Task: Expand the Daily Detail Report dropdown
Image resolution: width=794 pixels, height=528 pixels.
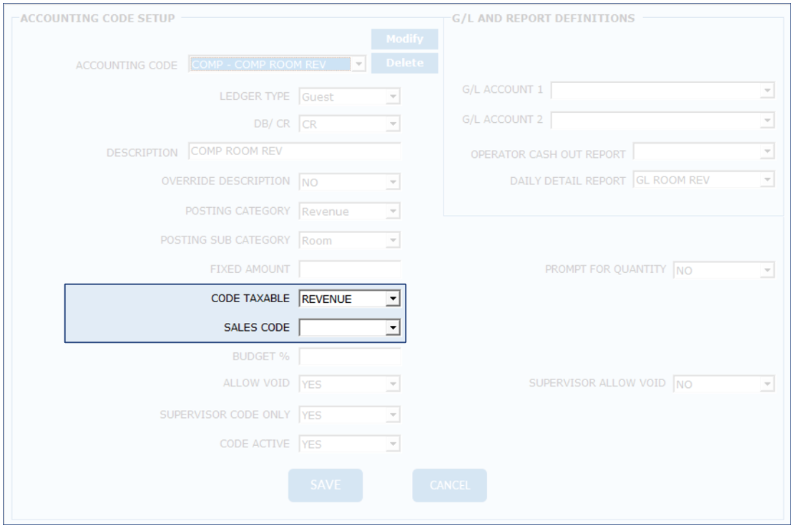Action: coord(767,180)
